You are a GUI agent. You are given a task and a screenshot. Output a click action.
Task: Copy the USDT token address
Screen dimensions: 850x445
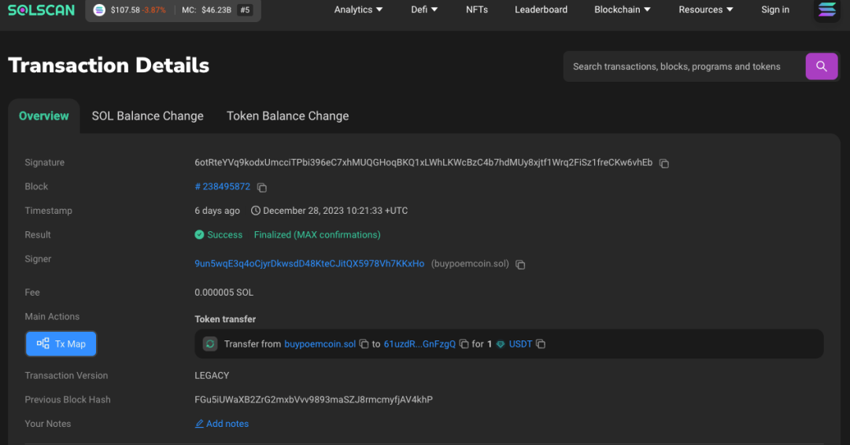541,344
